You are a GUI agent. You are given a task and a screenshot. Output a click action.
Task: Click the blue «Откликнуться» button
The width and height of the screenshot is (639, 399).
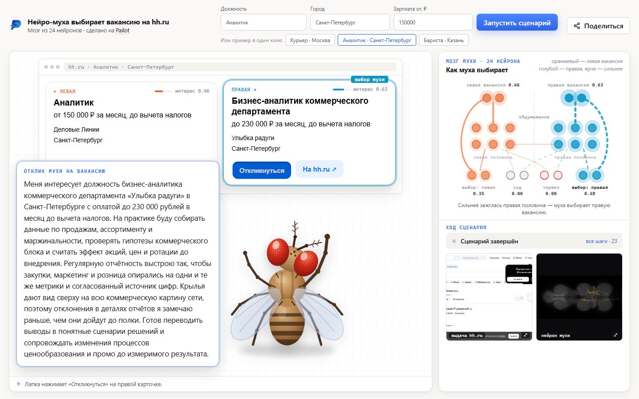coord(262,170)
